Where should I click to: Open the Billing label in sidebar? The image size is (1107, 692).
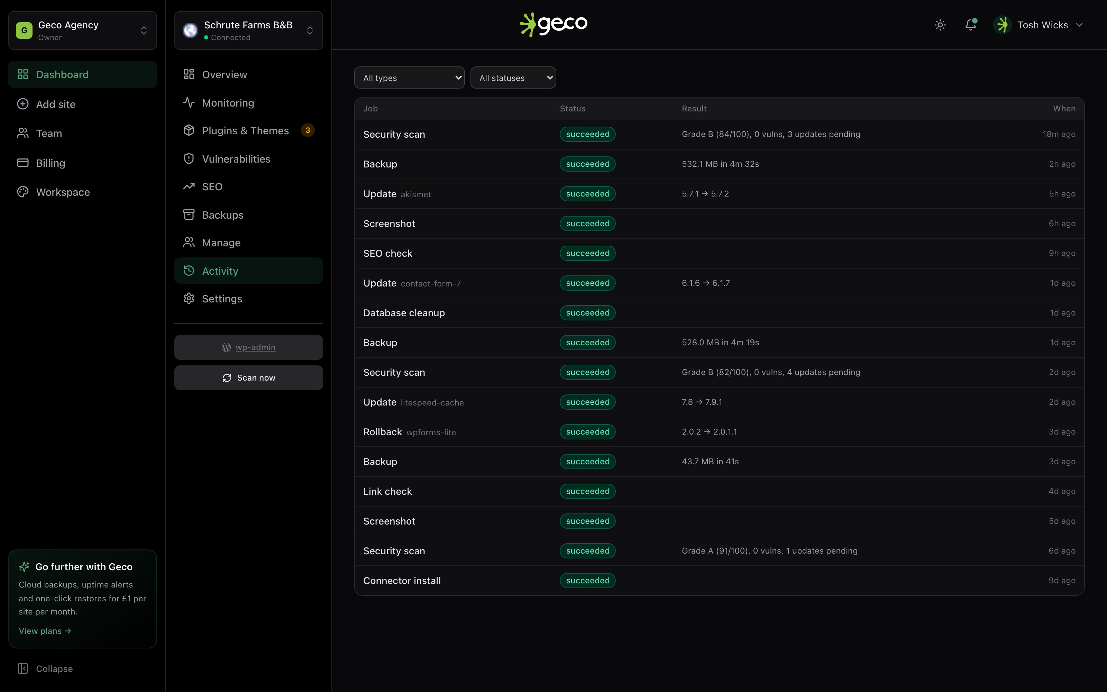[51, 163]
